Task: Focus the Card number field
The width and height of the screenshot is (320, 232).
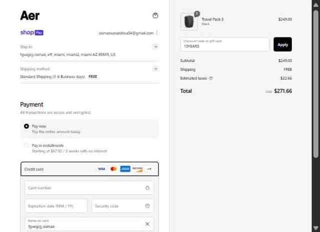Action: pyautogui.click(x=89, y=188)
